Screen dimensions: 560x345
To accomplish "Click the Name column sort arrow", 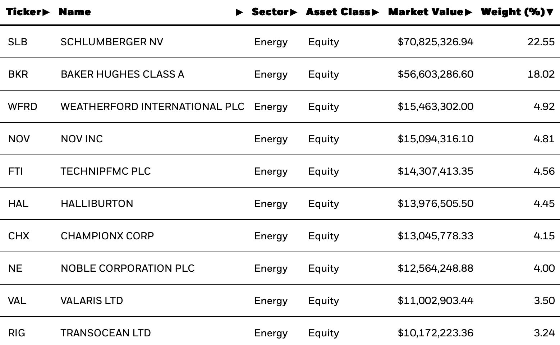I will pos(239,12).
